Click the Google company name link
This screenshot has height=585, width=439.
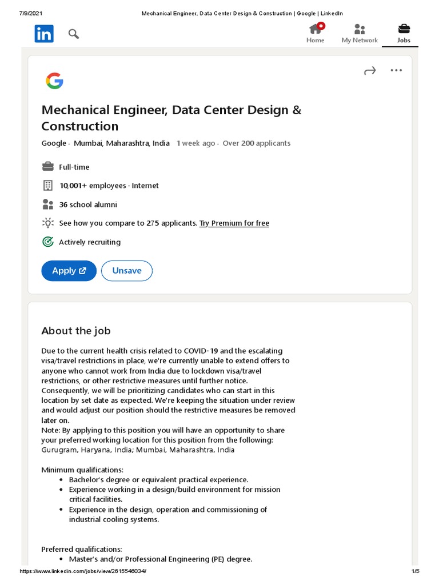click(53, 143)
